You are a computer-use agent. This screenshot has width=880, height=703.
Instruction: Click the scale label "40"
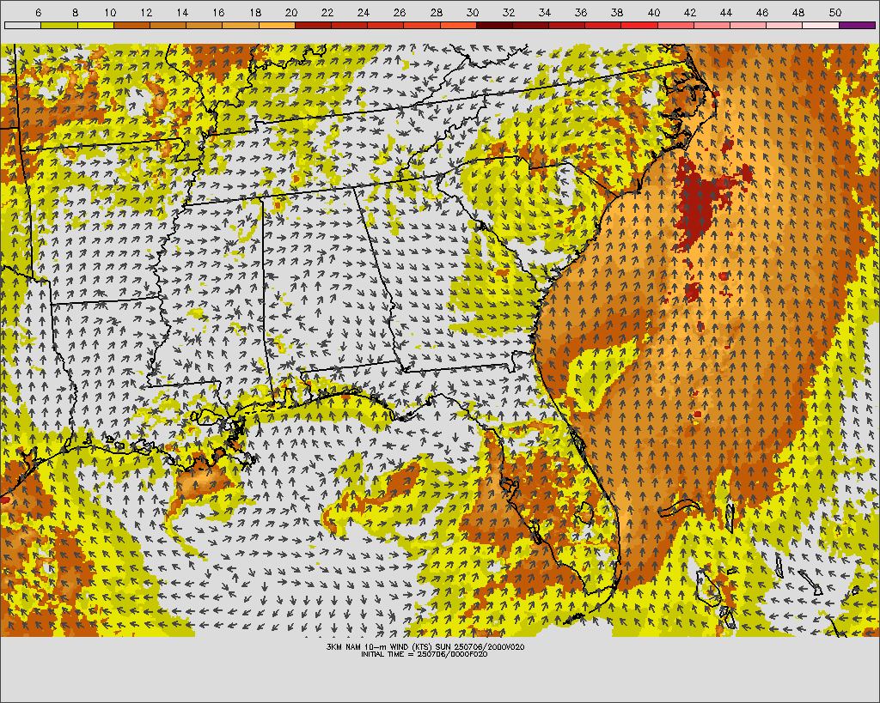(x=654, y=12)
